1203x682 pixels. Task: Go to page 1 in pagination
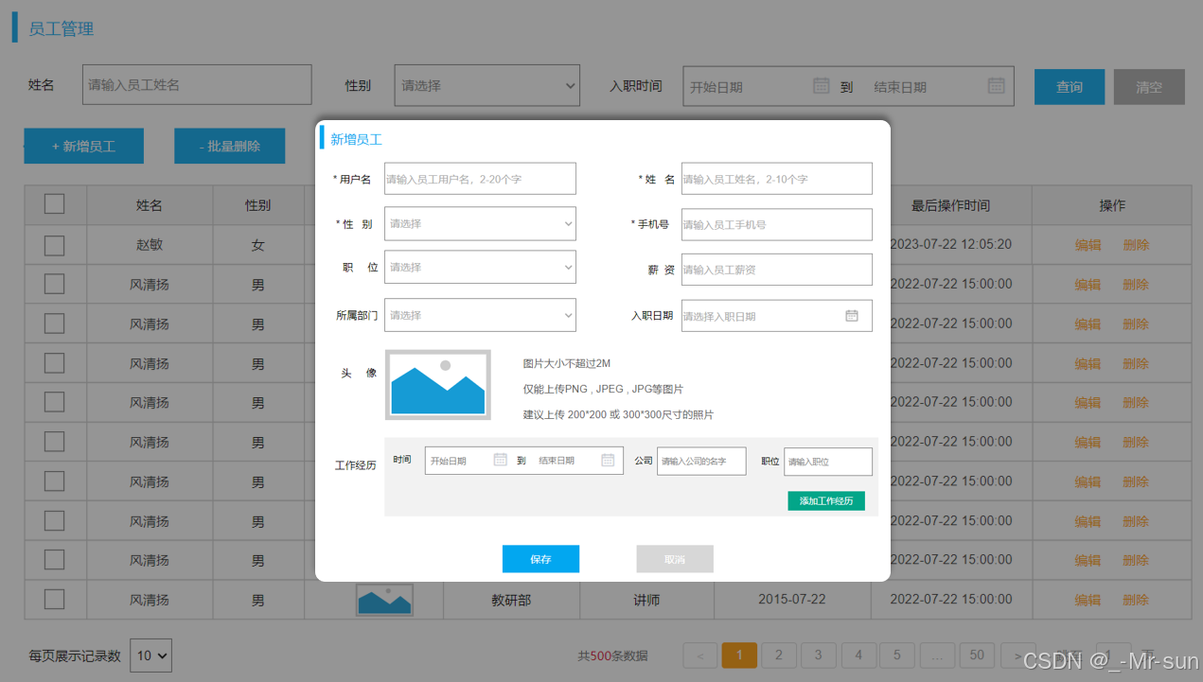[x=739, y=655]
